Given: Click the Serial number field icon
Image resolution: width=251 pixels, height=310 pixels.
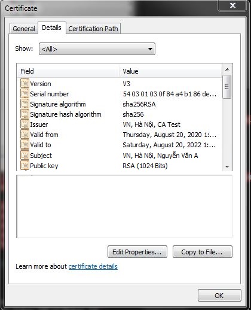Looking at the screenshot, I should [x=25, y=94].
